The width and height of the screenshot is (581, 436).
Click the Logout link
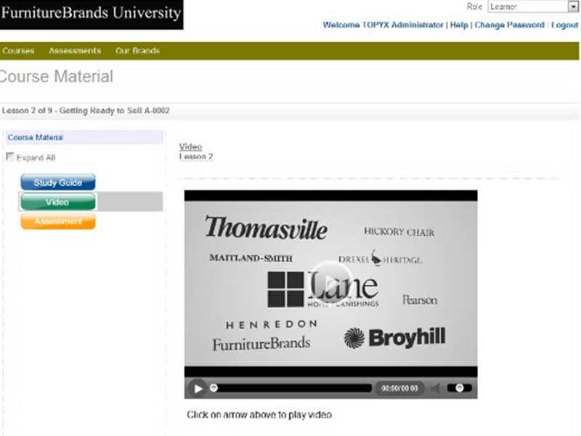(564, 25)
